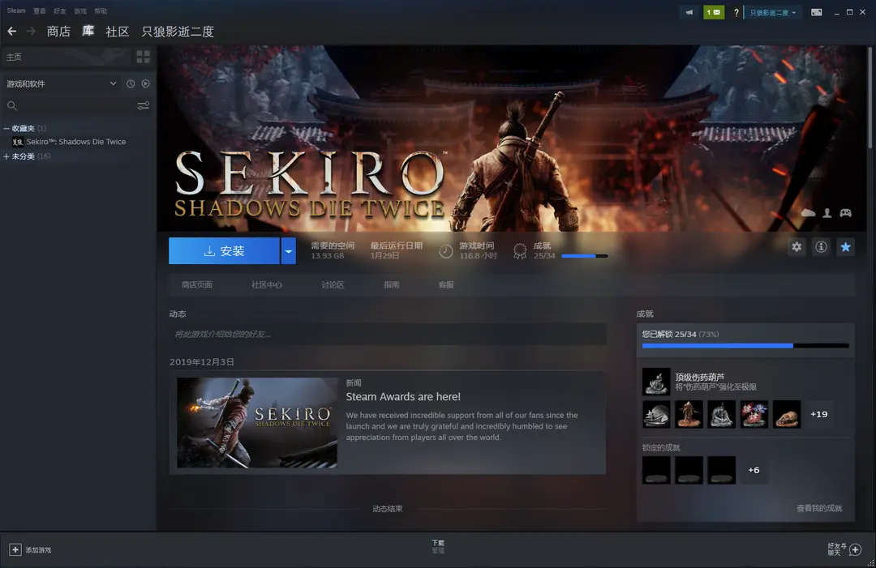Select Sekiro™: Shadows Die Twice in the list
The height and width of the screenshot is (568, 876).
tap(76, 142)
